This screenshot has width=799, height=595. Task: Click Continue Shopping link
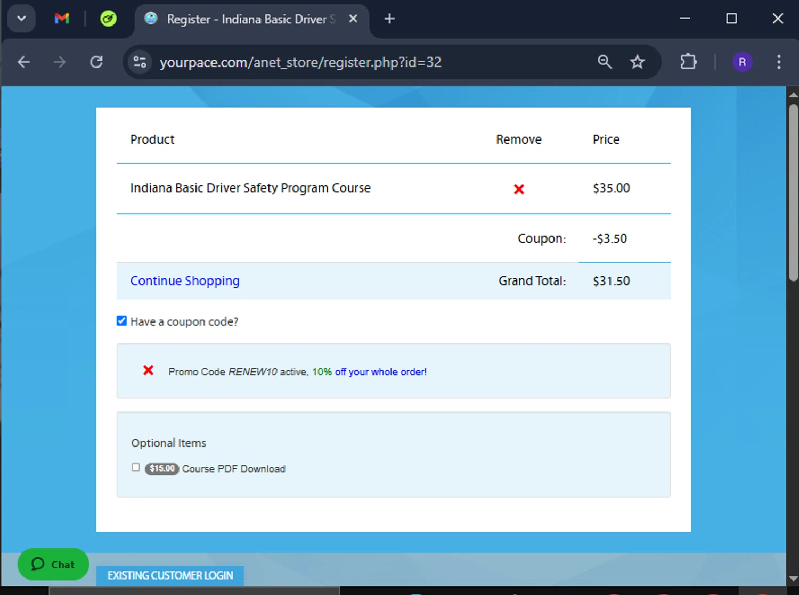[185, 280]
